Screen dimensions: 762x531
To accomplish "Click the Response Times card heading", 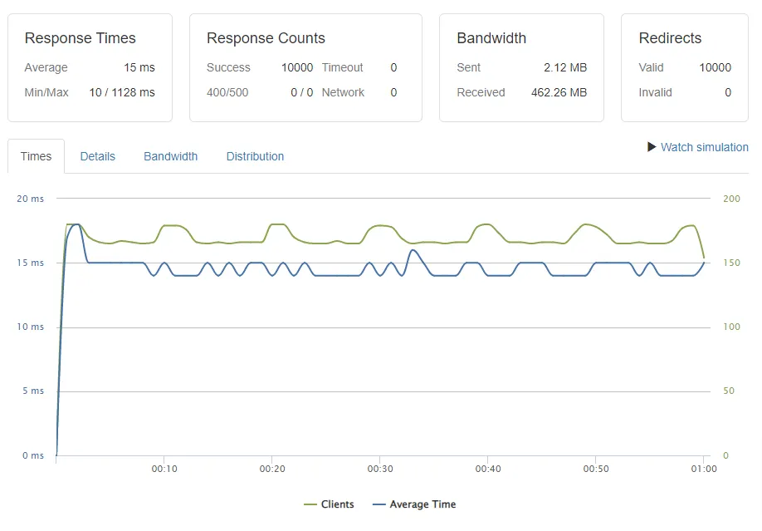I will coord(80,38).
